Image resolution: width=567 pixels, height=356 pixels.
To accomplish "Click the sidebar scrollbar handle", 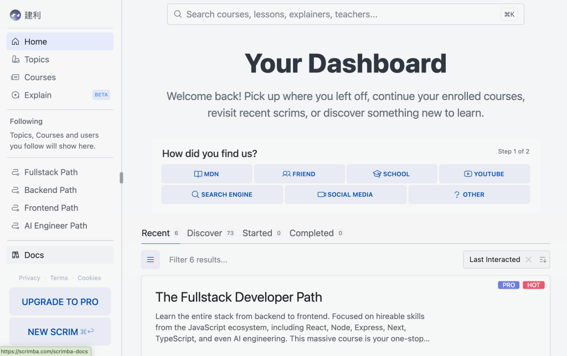I will [x=121, y=177].
